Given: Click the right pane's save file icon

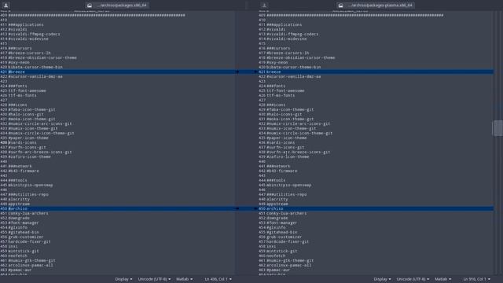Looking at the screenshot, I should 264,6.
